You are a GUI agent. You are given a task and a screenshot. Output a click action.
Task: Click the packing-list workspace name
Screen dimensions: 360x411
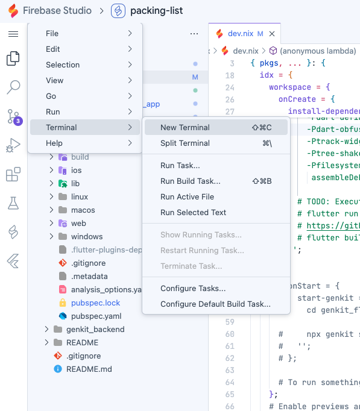point(157,11)
